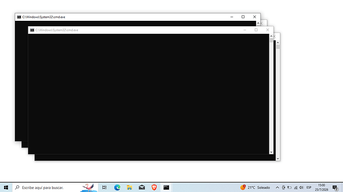Click scroll-up arrow of the rearmost bottom-right cmd window
The height and width of the screenshot is (192, 343).
pos(278,43)
